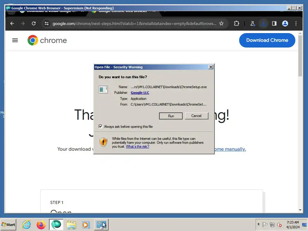
Task: Close the Security Warning dialog with X
Action: tap(211, 67)
